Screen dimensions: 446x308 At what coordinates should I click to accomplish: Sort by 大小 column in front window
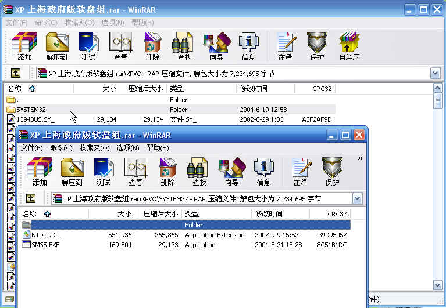(112, 214)
